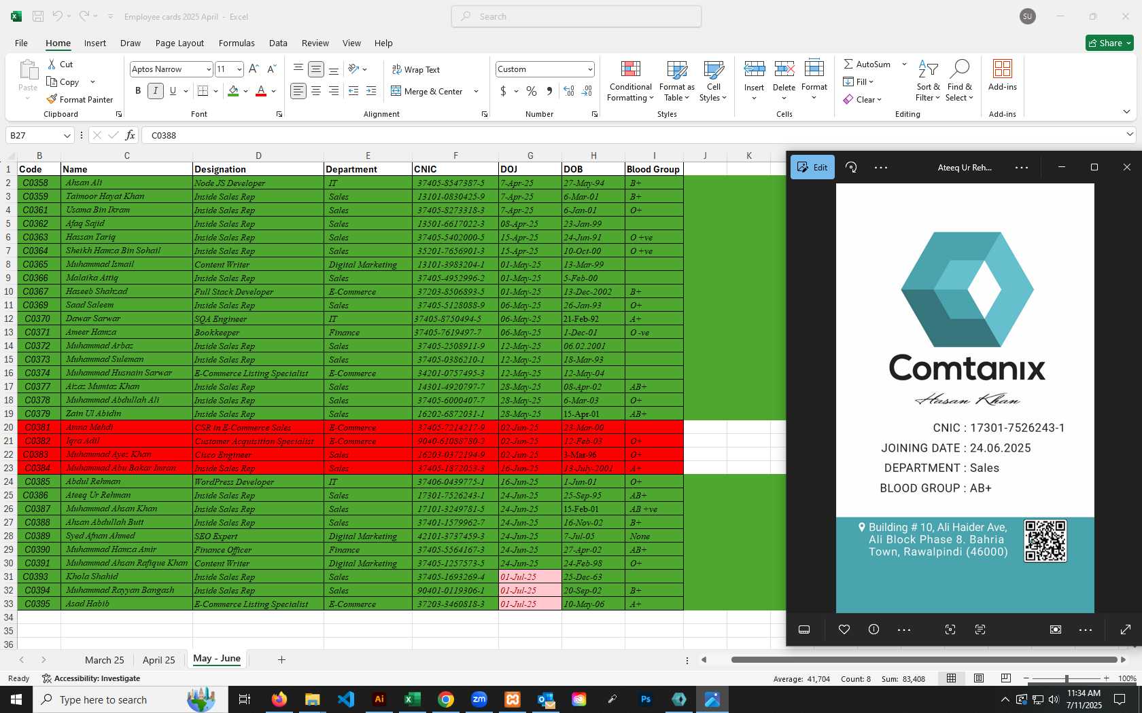Add a new sheet with plus button
Image resolution: width=1142 pixels, height=713 pixels.
pos(281,659)
